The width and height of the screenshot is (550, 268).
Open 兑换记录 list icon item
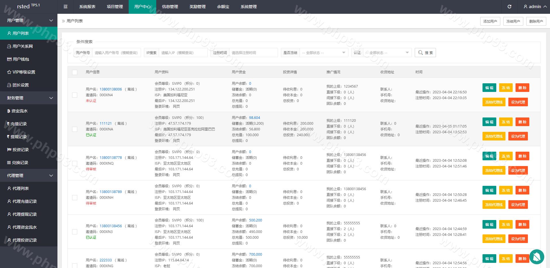pos(18,163)
